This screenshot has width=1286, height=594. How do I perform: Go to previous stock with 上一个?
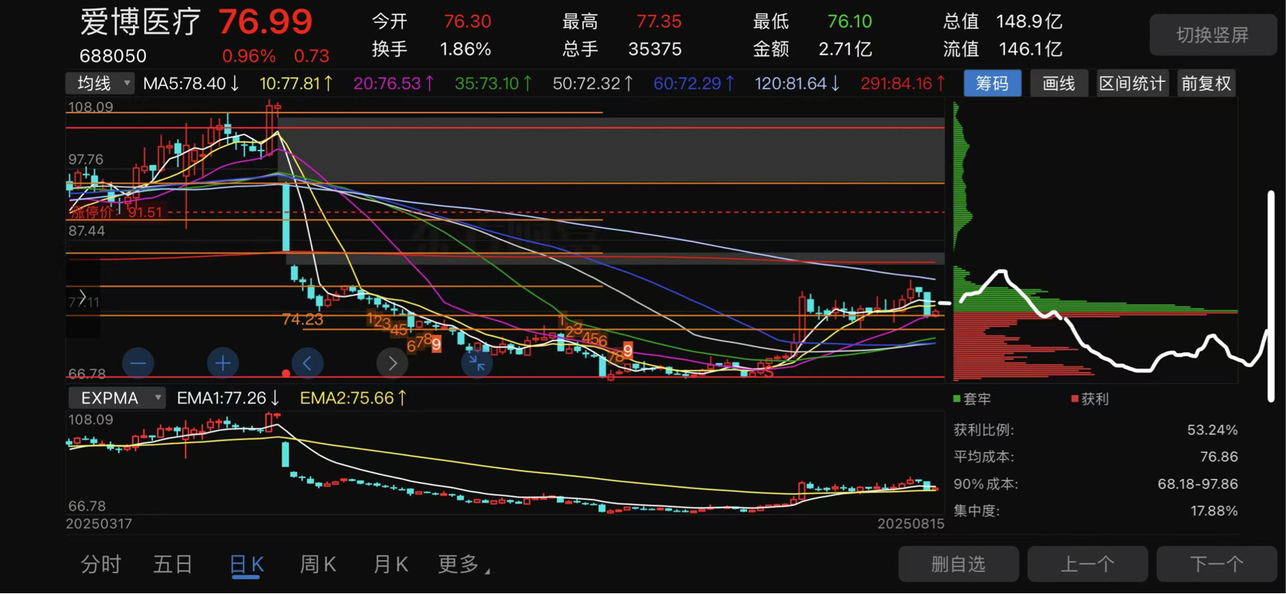coord(1087,565)
